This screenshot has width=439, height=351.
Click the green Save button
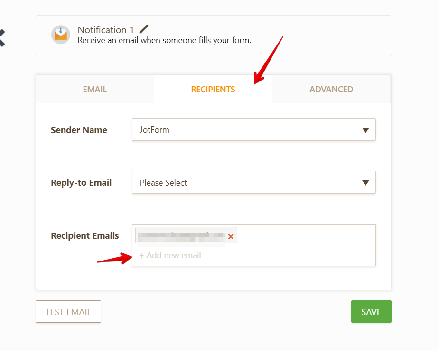point(371,311)
